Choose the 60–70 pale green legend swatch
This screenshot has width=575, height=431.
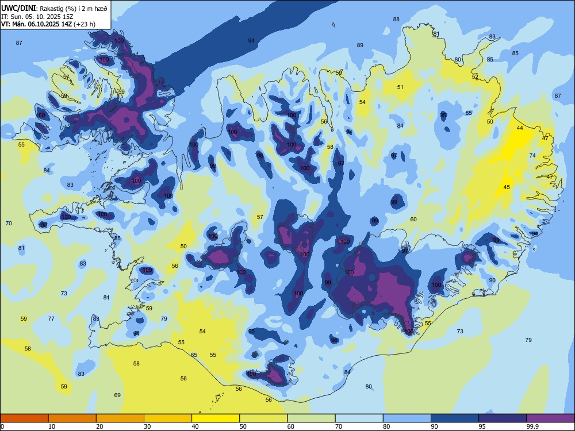click(311, 418)
